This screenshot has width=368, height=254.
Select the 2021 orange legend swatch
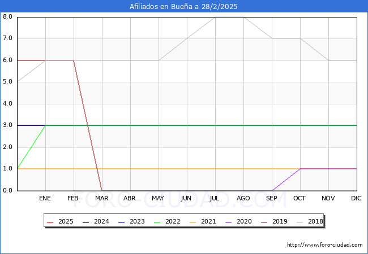click(193, 222)
